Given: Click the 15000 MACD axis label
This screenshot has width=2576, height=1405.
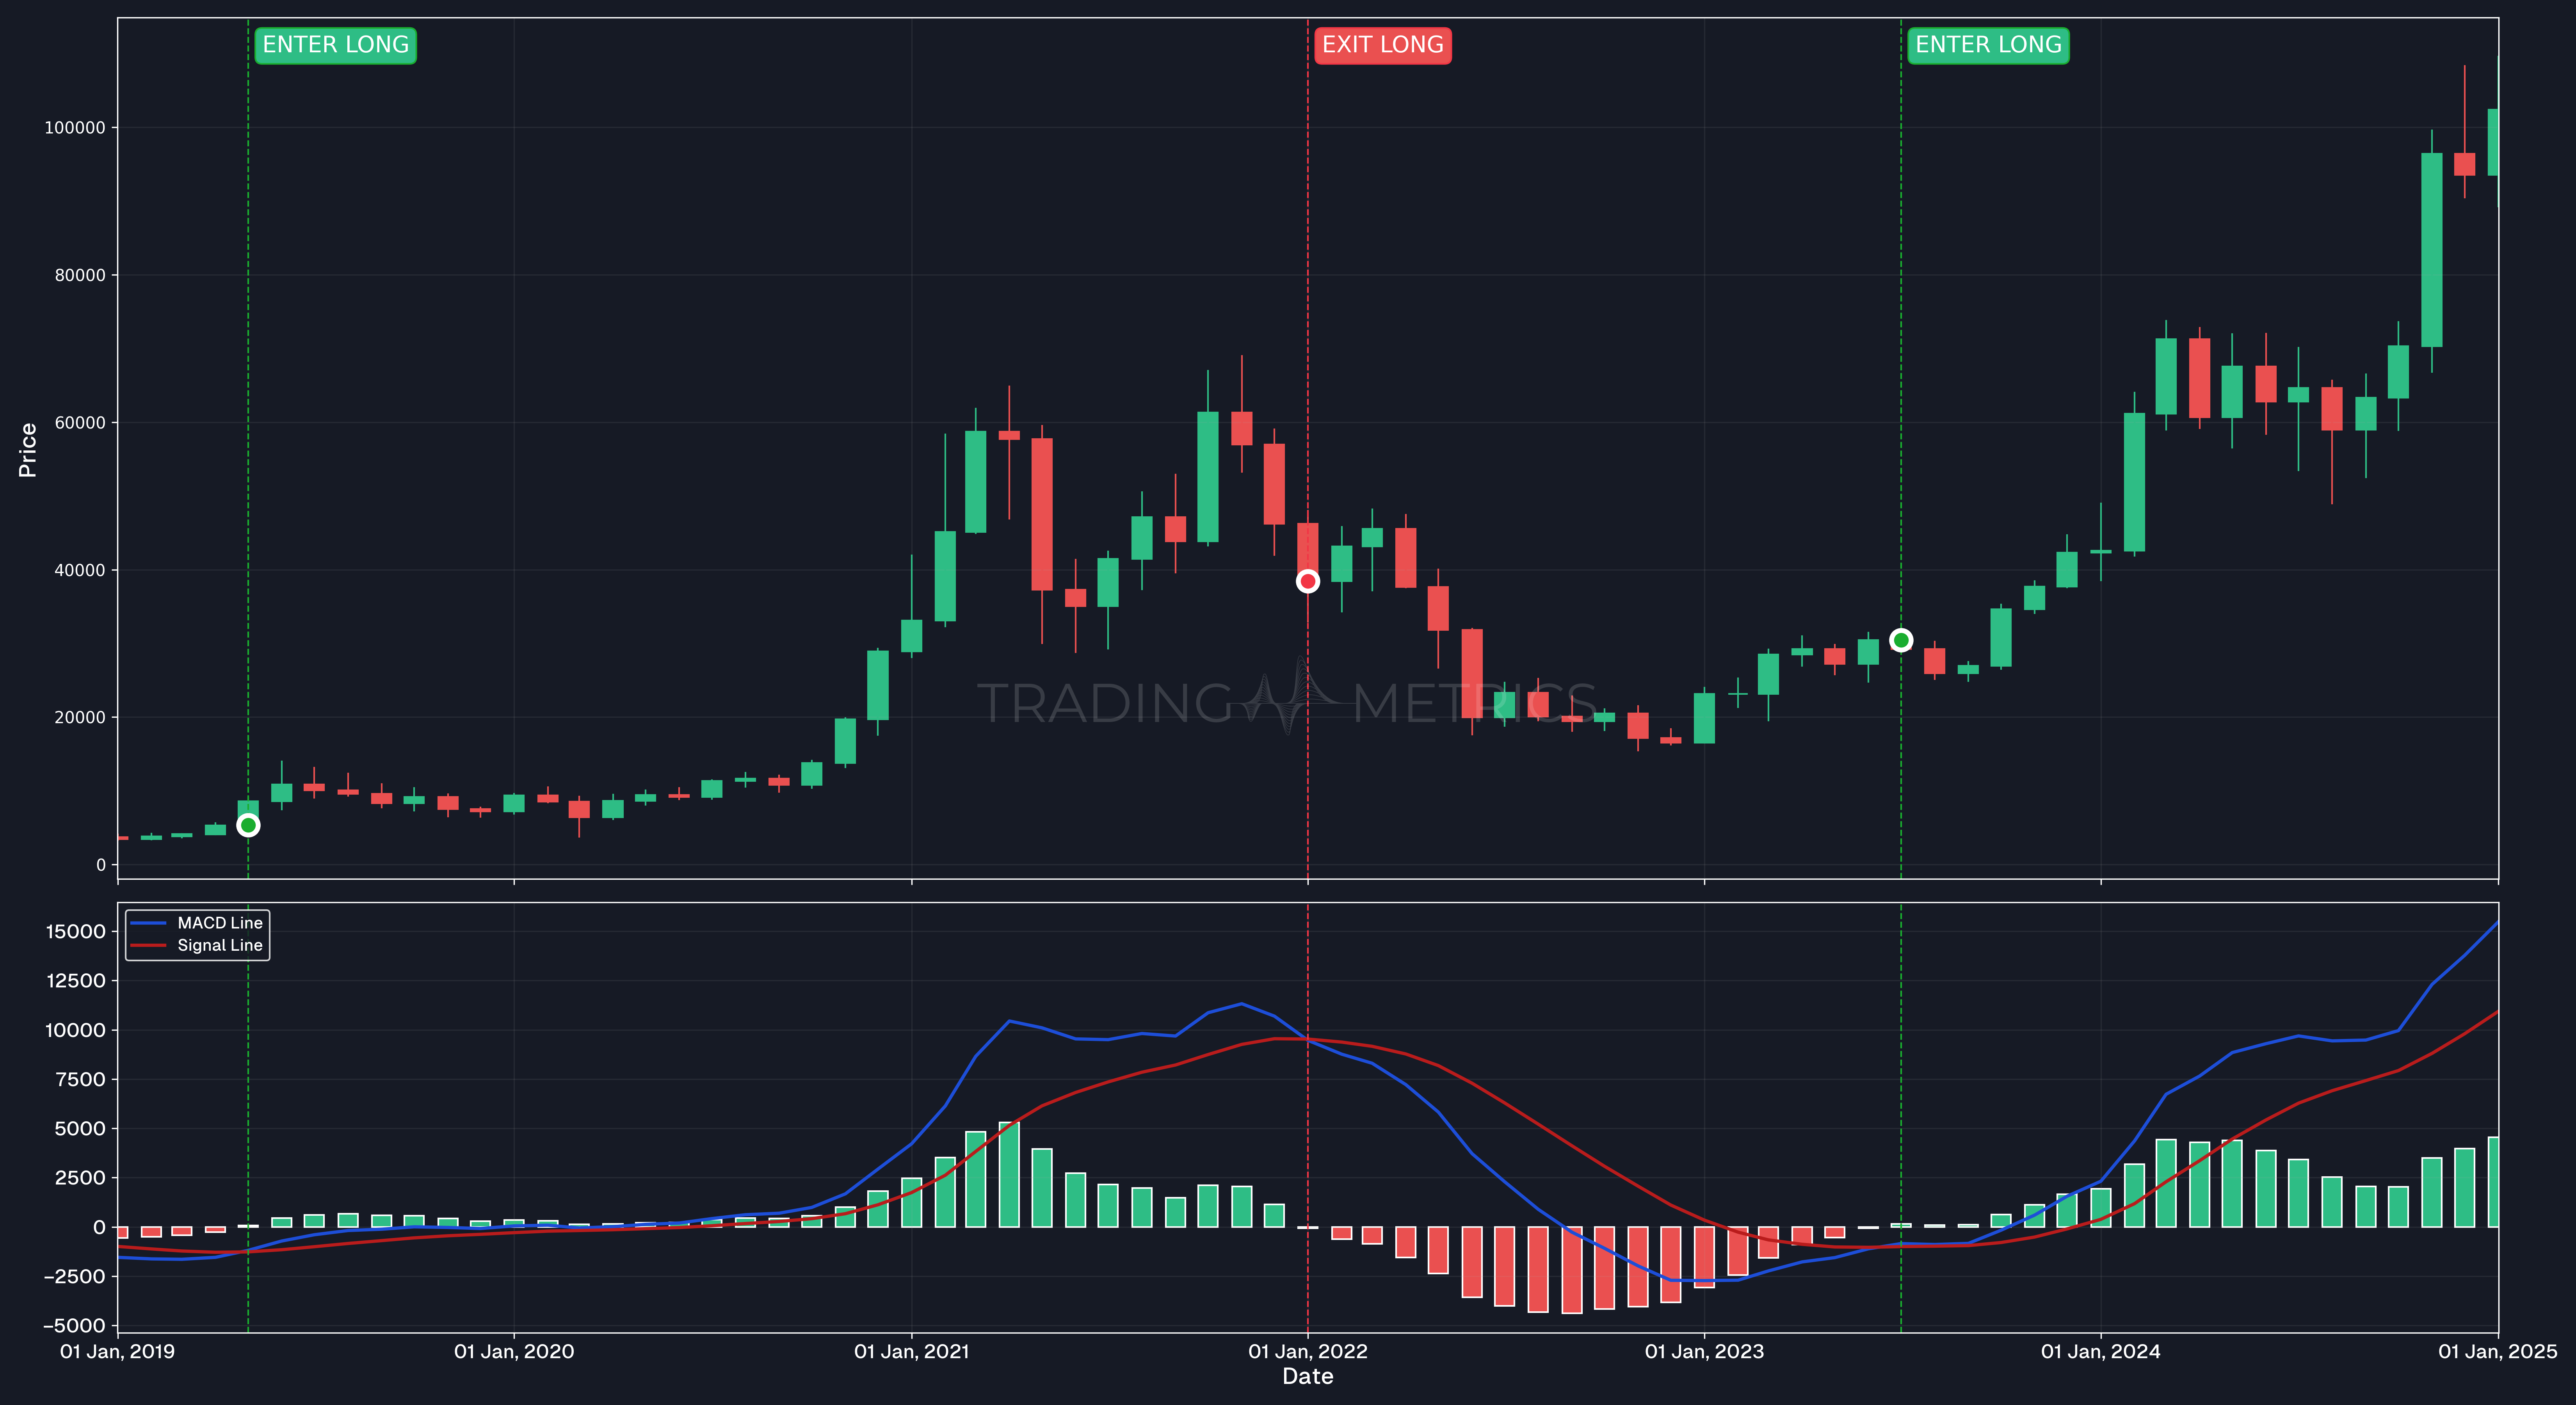Looking at the screenshot, I should click(x=76, y=932).
